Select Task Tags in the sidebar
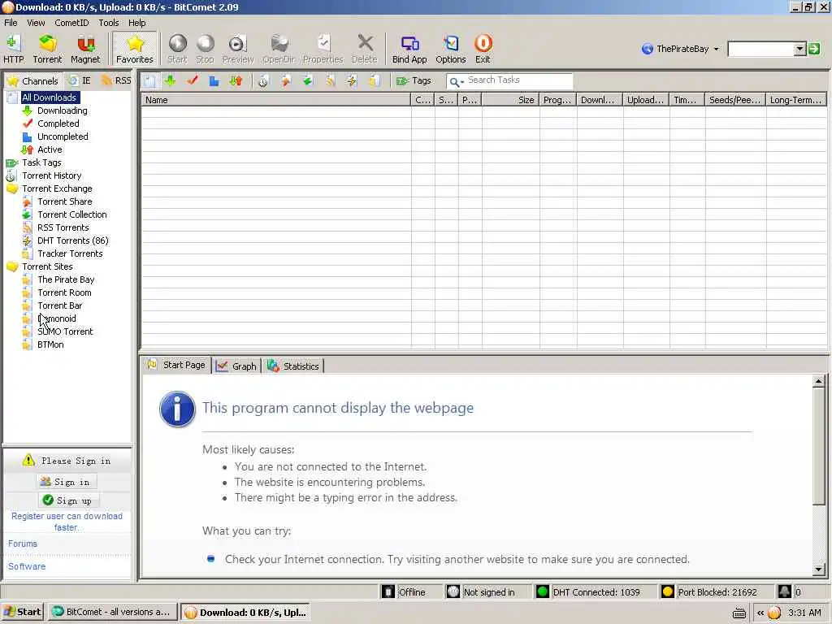This screenshot has height=624, width=832. click(x=41, y=162)
